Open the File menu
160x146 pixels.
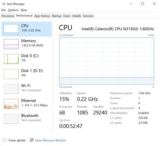click(3, 10)
